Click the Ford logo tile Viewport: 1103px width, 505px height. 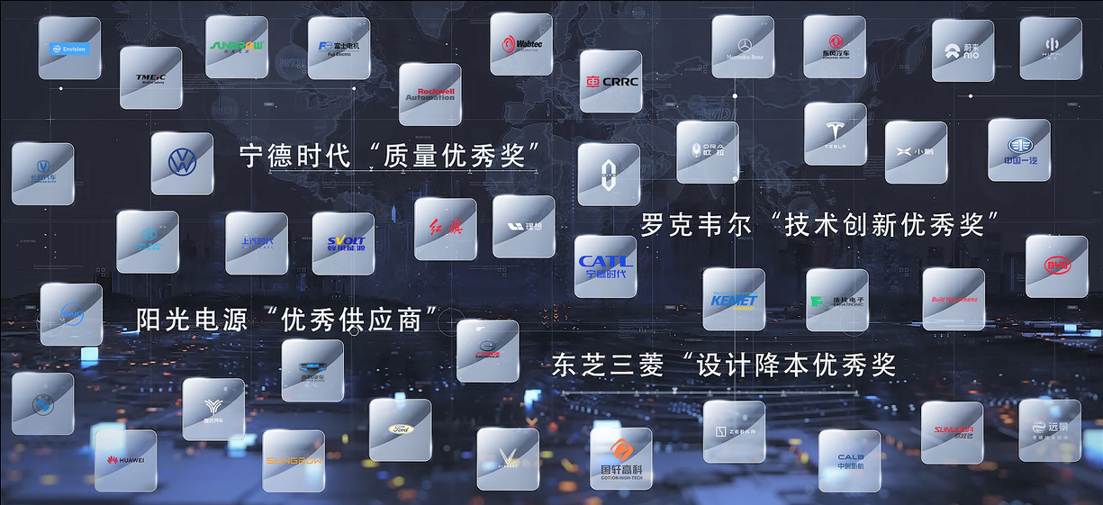click(400, 429)
